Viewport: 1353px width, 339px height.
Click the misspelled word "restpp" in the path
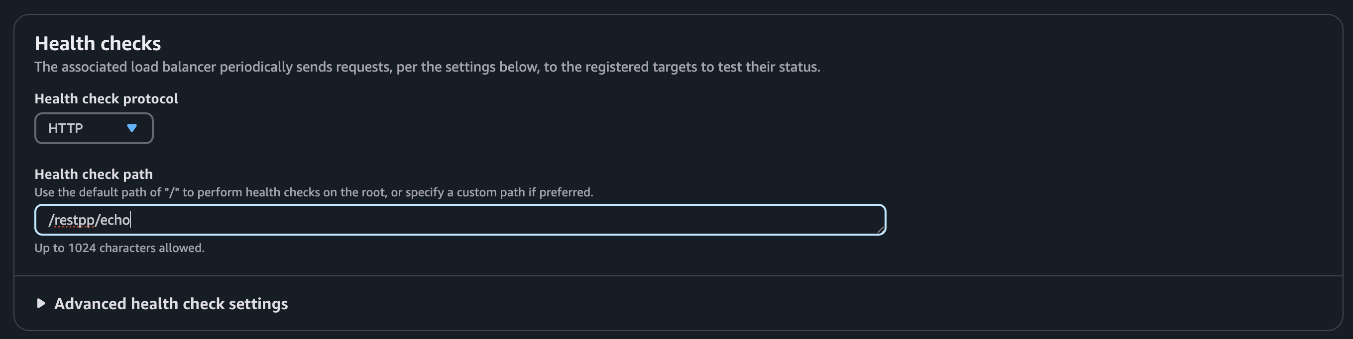coord(74,220)
